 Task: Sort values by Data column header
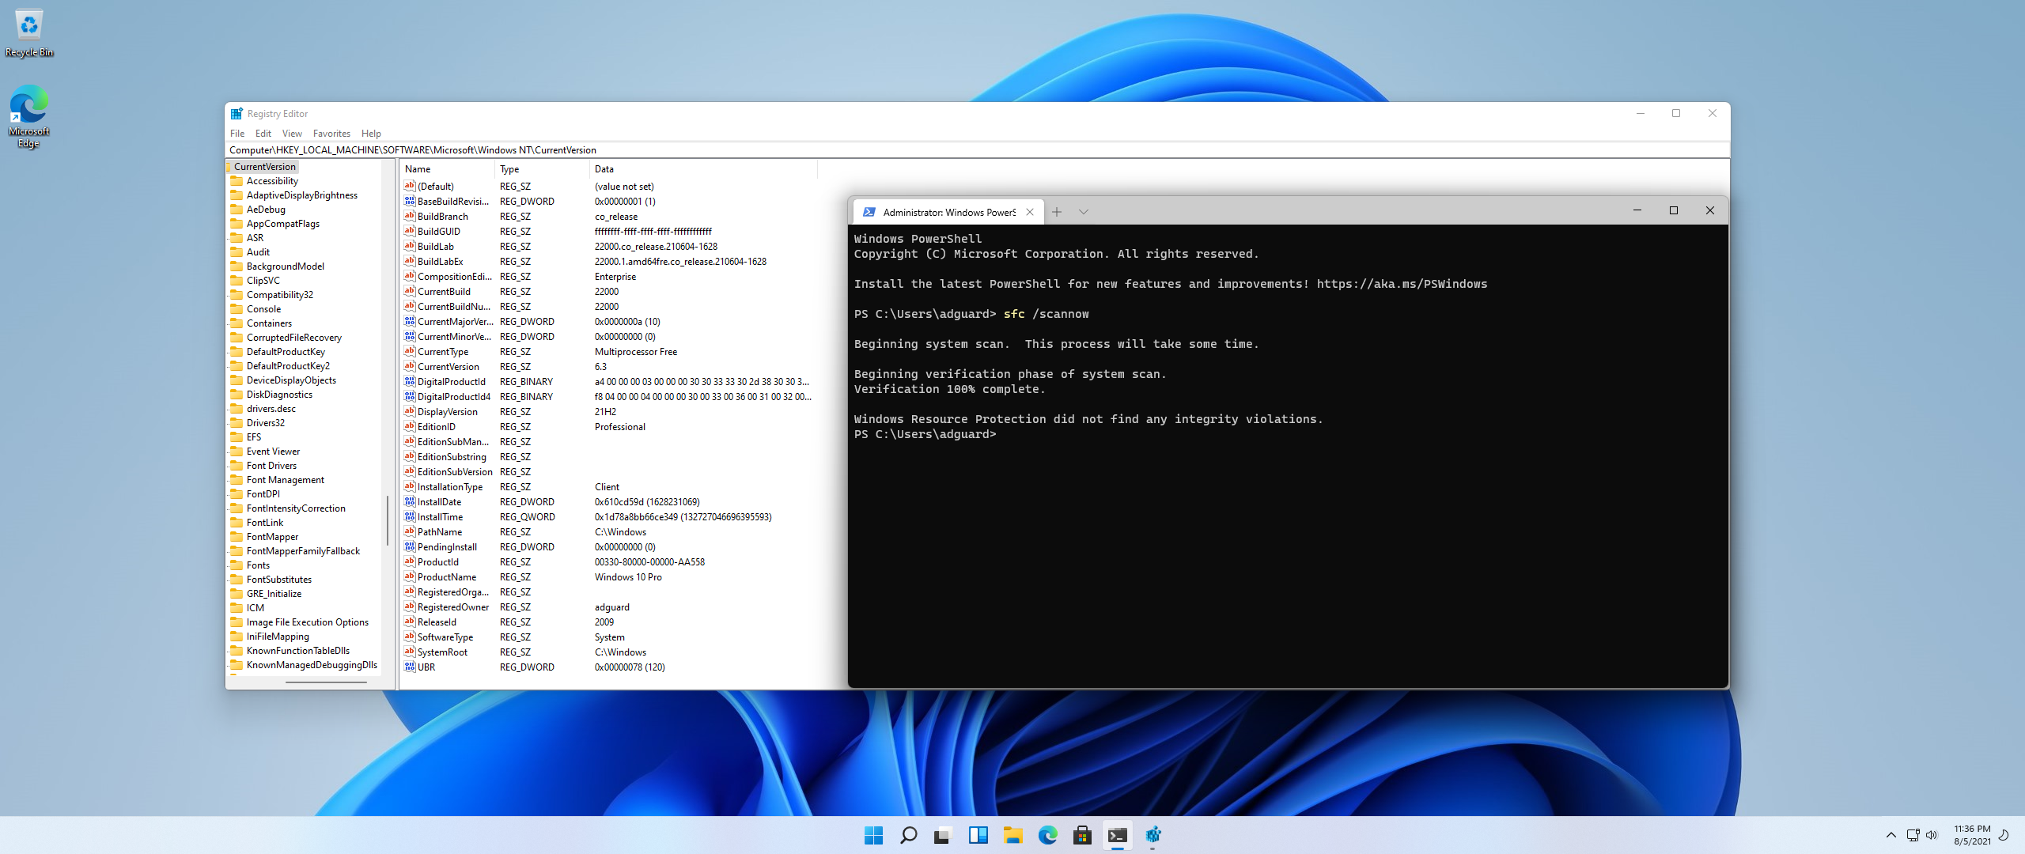(x=704, y=169)
